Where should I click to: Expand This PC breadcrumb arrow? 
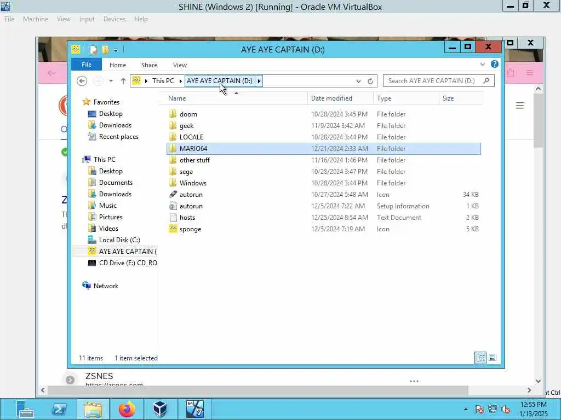(x=181, y=81)
